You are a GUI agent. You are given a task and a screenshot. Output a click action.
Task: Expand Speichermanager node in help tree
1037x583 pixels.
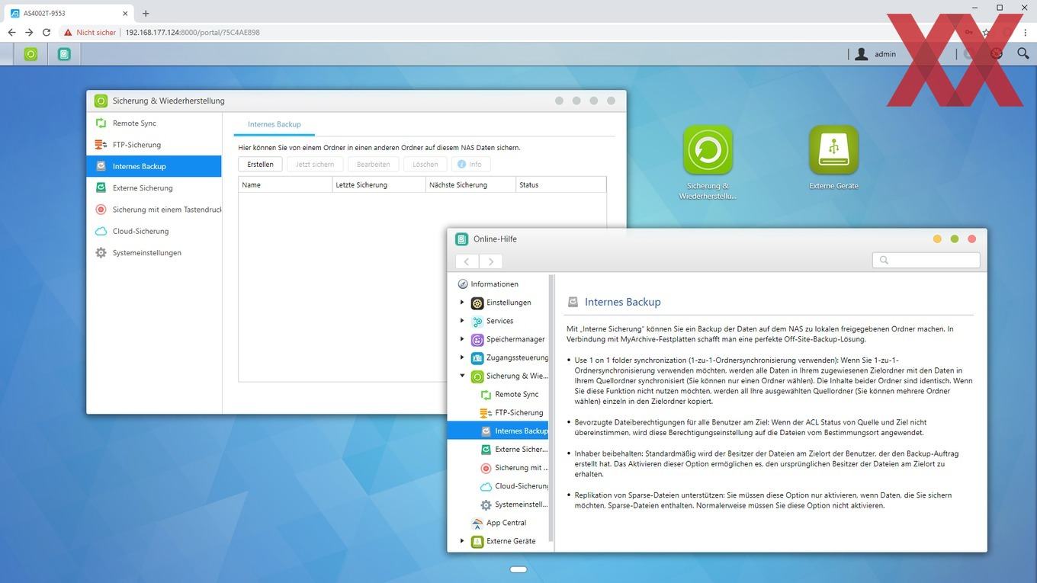click(x=462, y=338)
